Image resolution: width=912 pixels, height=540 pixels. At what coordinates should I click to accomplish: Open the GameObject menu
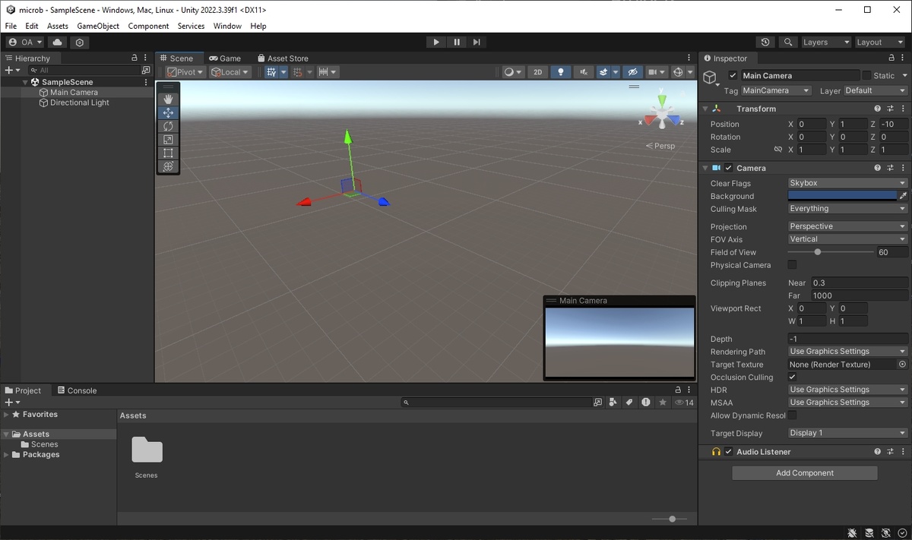[98, 26]
